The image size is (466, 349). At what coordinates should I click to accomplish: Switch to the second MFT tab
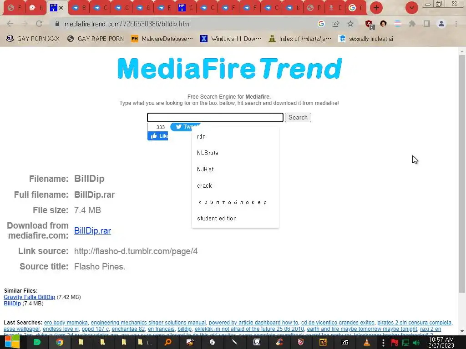186,8
